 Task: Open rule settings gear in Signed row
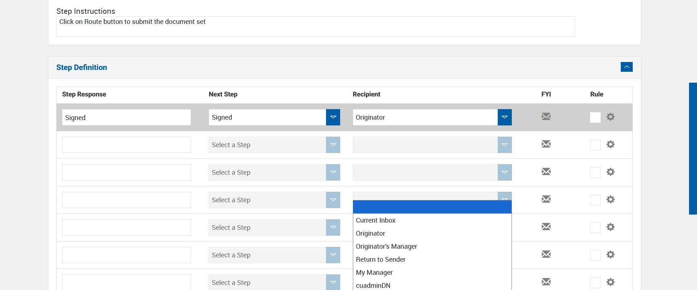pos(611,117)
